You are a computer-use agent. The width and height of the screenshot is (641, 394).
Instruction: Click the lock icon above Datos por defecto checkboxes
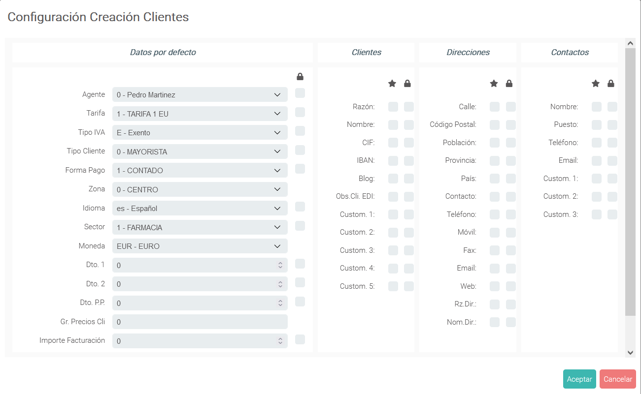click(300, 77)
